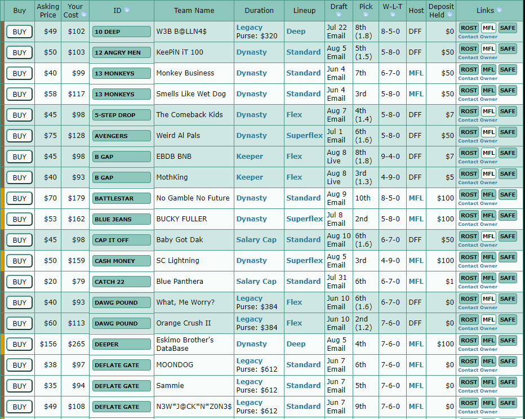This screenshot has height=419, width=525.
Task: Contact owner of the MothKing team
Action: coord(478,182)
